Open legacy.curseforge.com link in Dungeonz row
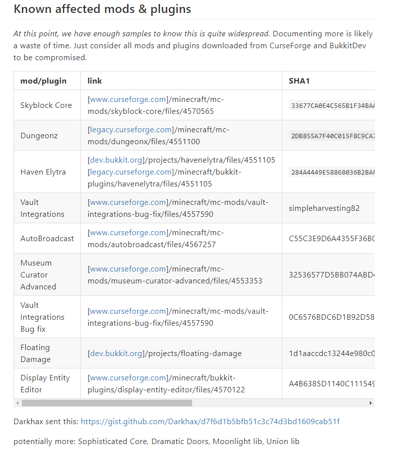 pos(131,130)
